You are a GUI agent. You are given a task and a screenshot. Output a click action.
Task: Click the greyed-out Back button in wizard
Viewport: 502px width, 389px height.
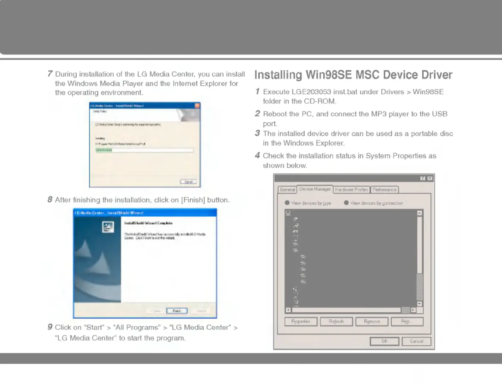tap(156, 311)
